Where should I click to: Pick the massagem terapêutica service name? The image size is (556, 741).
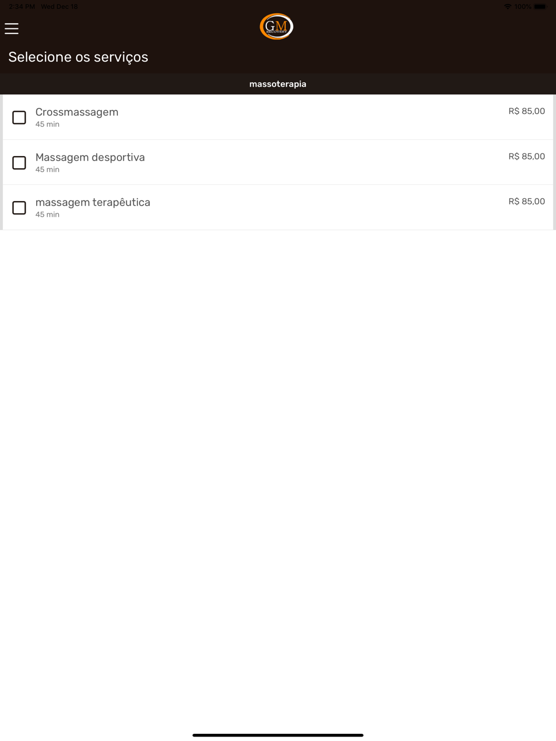click(x=93, y=202)
